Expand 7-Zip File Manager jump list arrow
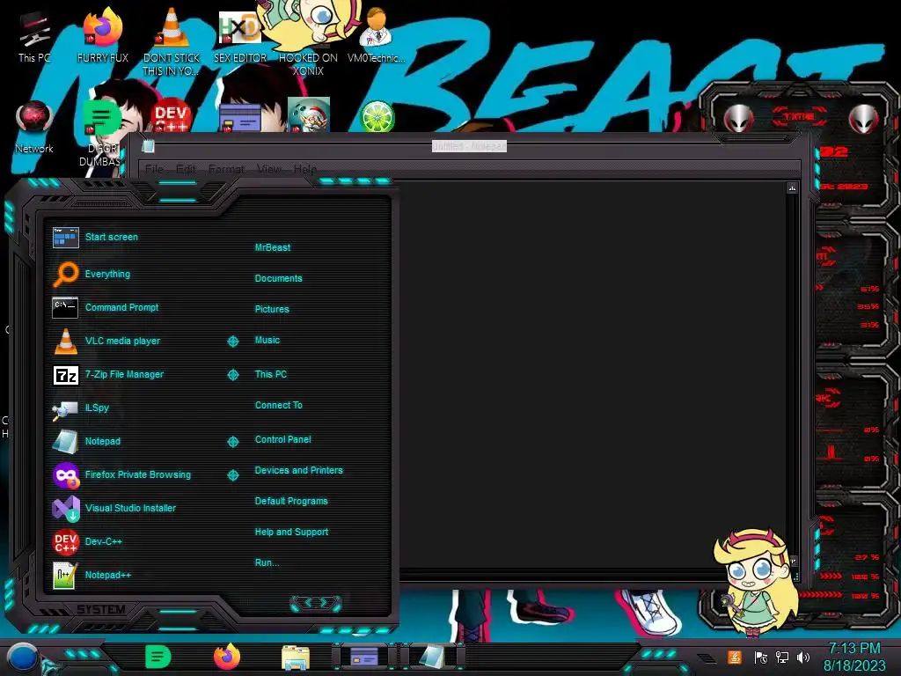 pos(232,375)
